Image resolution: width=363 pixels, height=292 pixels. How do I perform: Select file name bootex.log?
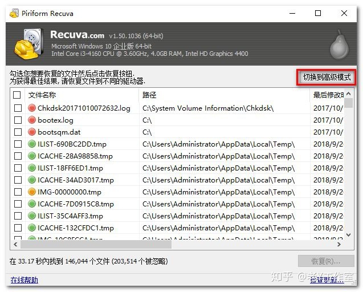point(55,120)
